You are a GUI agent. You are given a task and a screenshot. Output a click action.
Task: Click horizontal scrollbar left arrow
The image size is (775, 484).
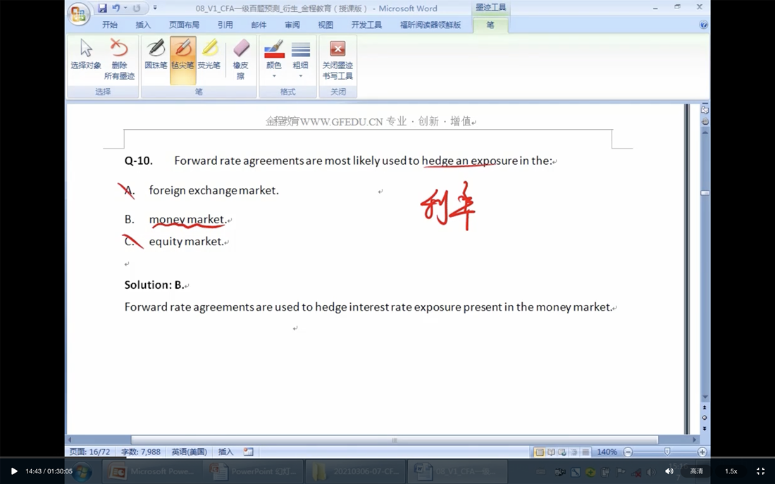69,440
